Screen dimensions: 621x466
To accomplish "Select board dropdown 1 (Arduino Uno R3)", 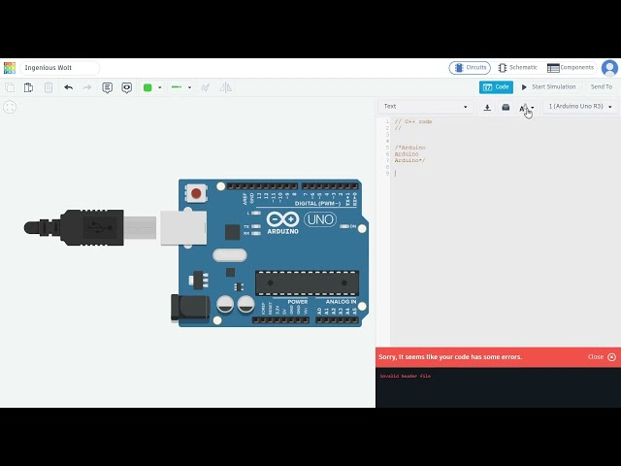I will coord(580,107).
